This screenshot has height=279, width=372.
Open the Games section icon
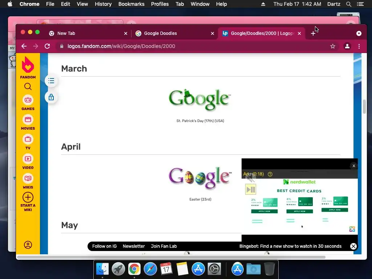click(28, 100)
